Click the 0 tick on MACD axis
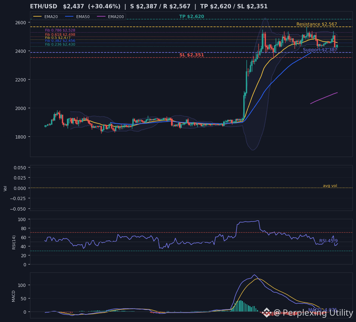Viewport: 356px width, 322px height. point(25,312)
